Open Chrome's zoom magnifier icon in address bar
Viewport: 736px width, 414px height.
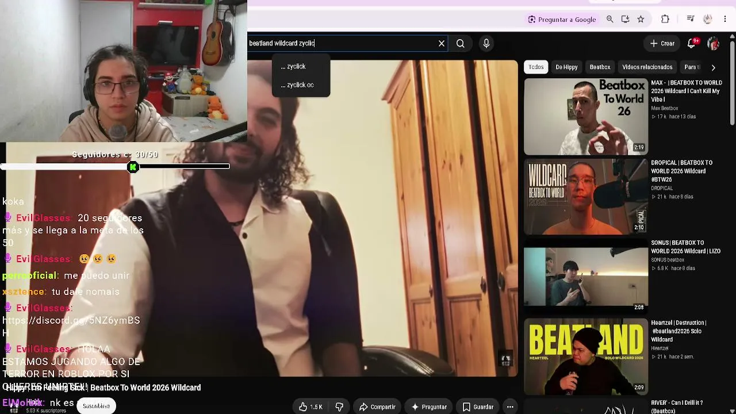coord(610,19)
